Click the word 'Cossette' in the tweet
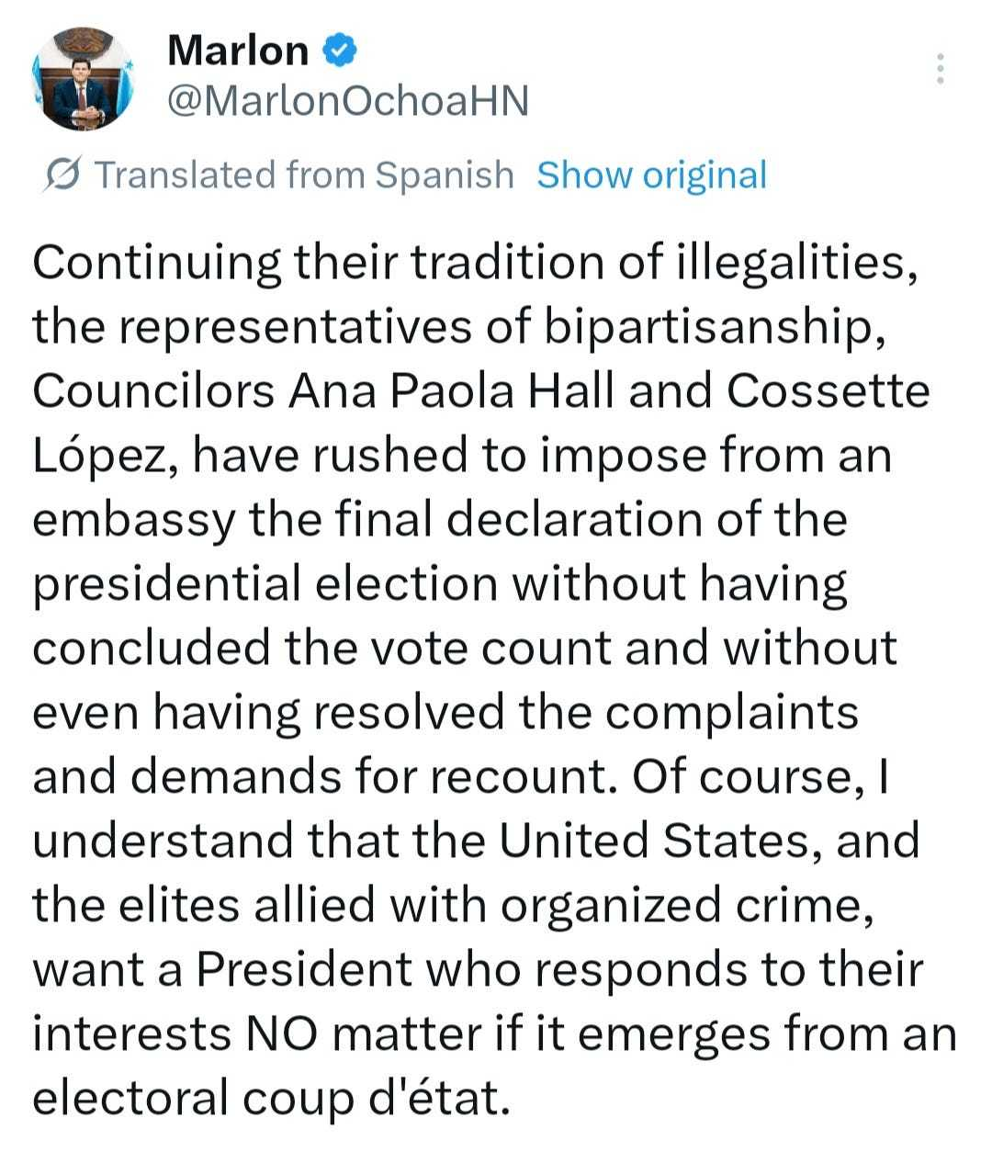Screen dimensions: 992x1152 (829, 390)
